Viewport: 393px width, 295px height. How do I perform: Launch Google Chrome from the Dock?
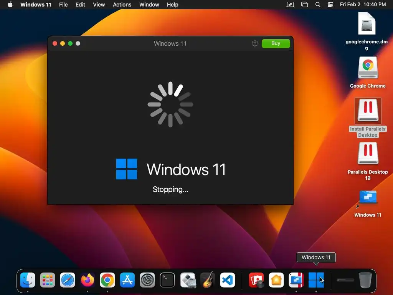pos(107,280)
